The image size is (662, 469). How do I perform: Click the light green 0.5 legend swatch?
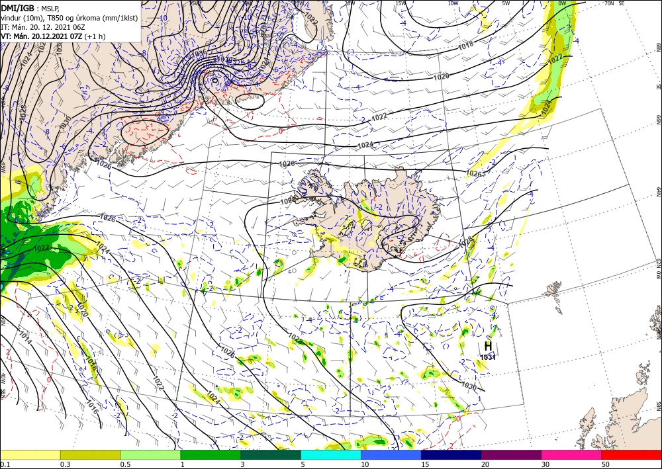[x=150, y=454]
